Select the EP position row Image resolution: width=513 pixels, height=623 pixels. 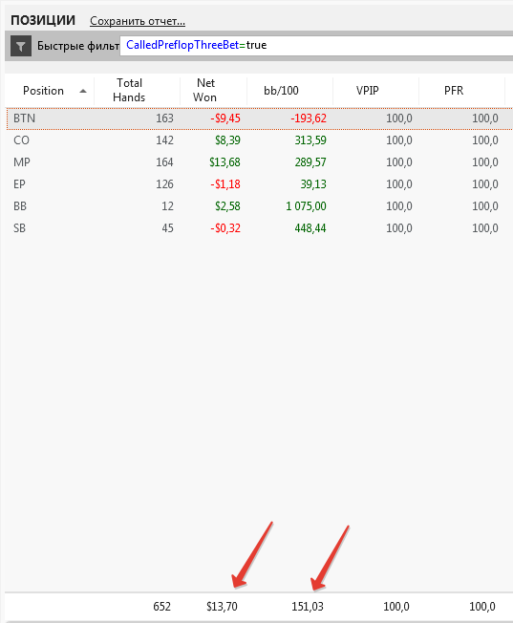pyautogui.click(x=260, y=184)
